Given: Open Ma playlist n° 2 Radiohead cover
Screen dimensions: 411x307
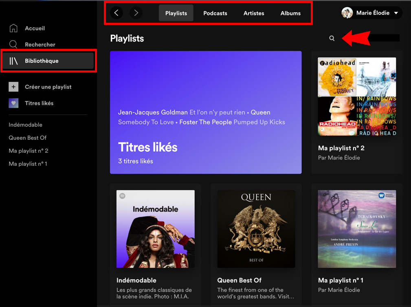Looking at the screenshot, I should [357, 96].
